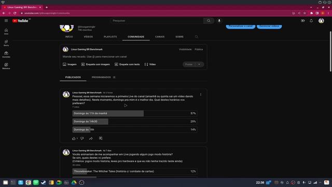Screen dimensions: 332x187
Task: Switch to the SOBRE channel tab
Action: [x=179, y=37]
